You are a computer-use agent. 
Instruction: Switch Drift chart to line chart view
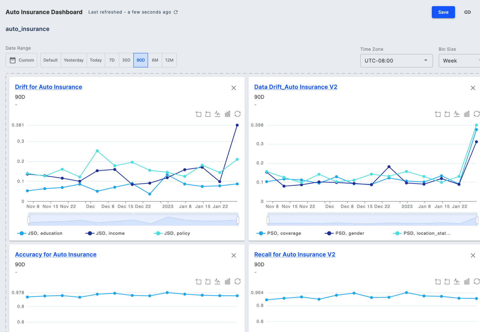click(x=217, y=114)
